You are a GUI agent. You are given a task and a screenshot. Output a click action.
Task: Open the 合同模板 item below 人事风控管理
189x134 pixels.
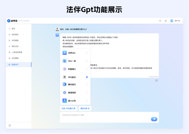pos(19,58)
